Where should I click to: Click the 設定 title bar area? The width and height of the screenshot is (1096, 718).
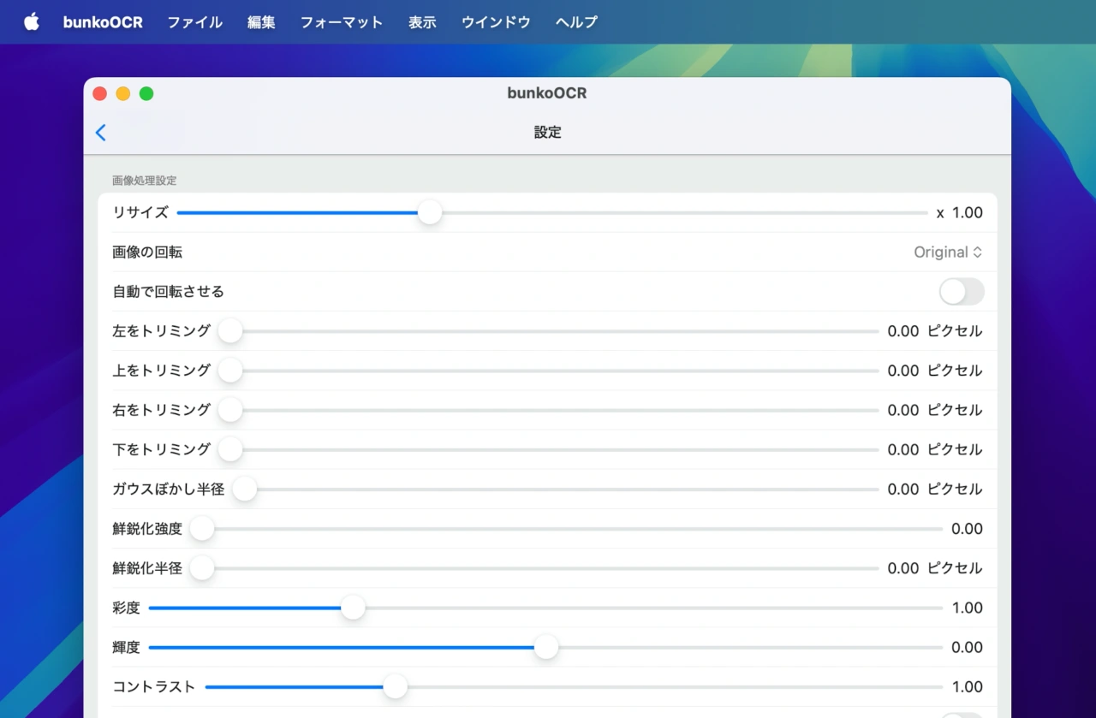point(547,133)
